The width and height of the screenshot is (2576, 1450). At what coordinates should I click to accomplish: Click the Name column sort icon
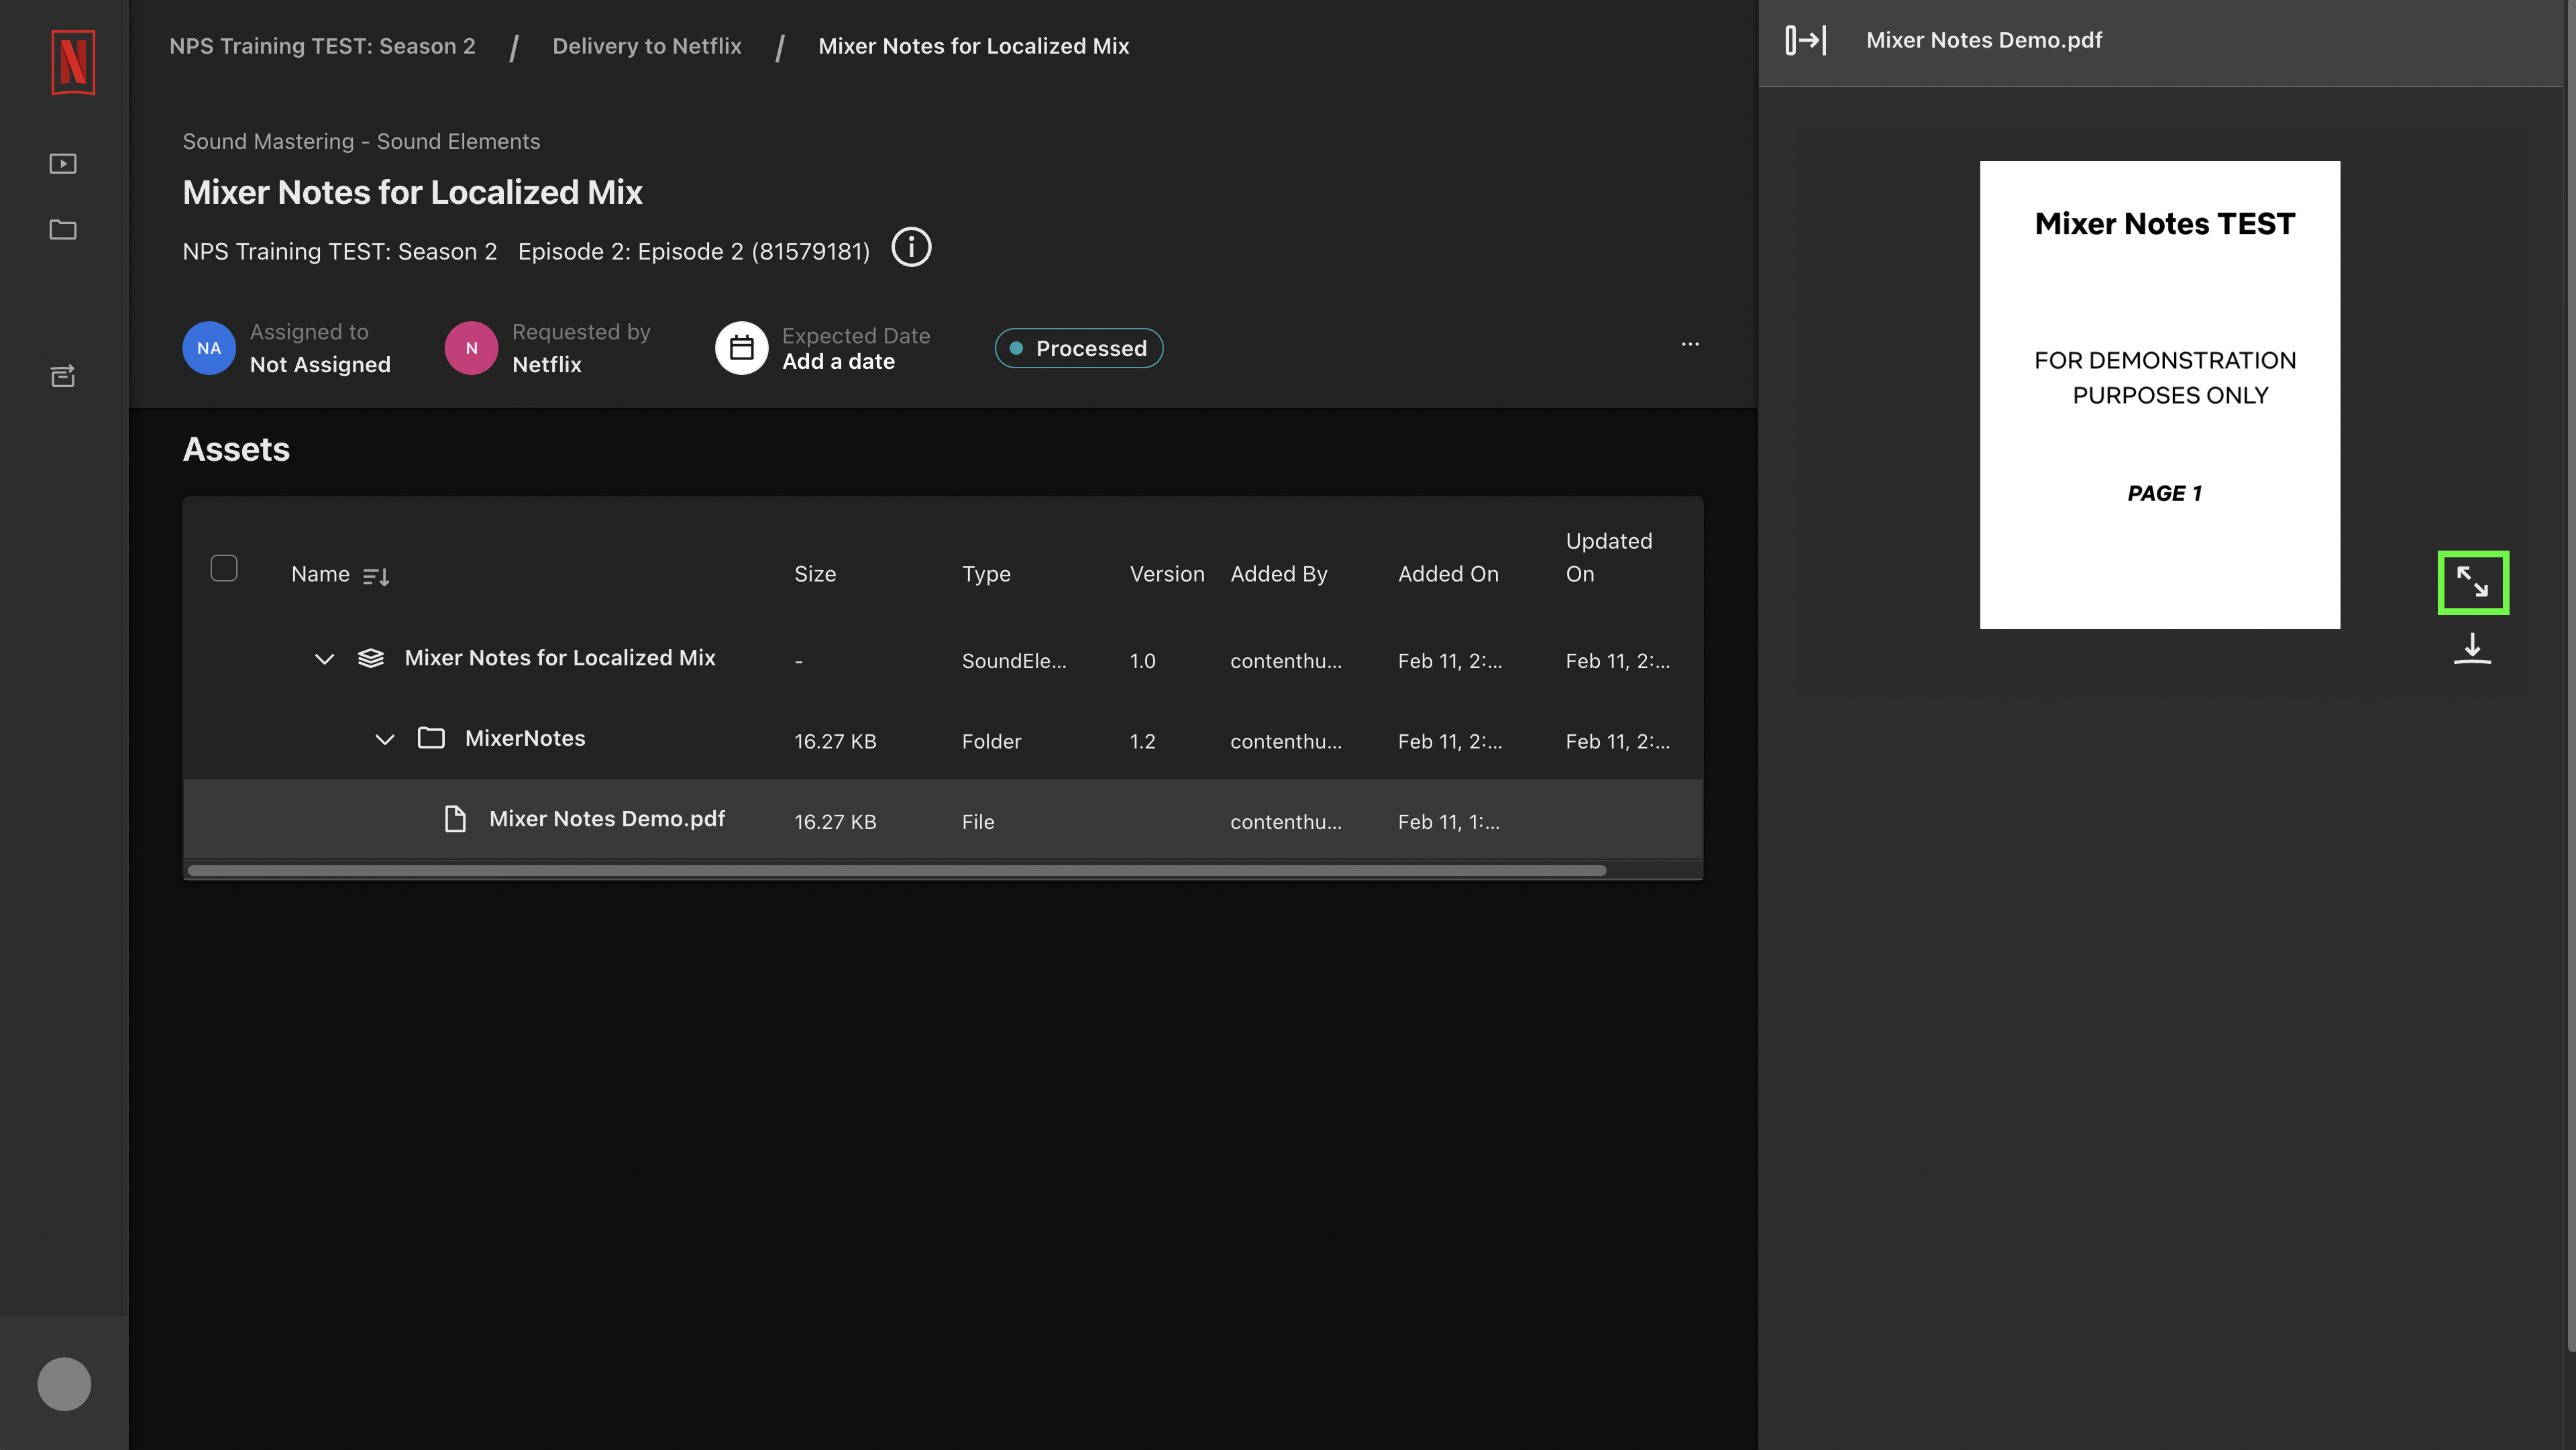[376, 576]
